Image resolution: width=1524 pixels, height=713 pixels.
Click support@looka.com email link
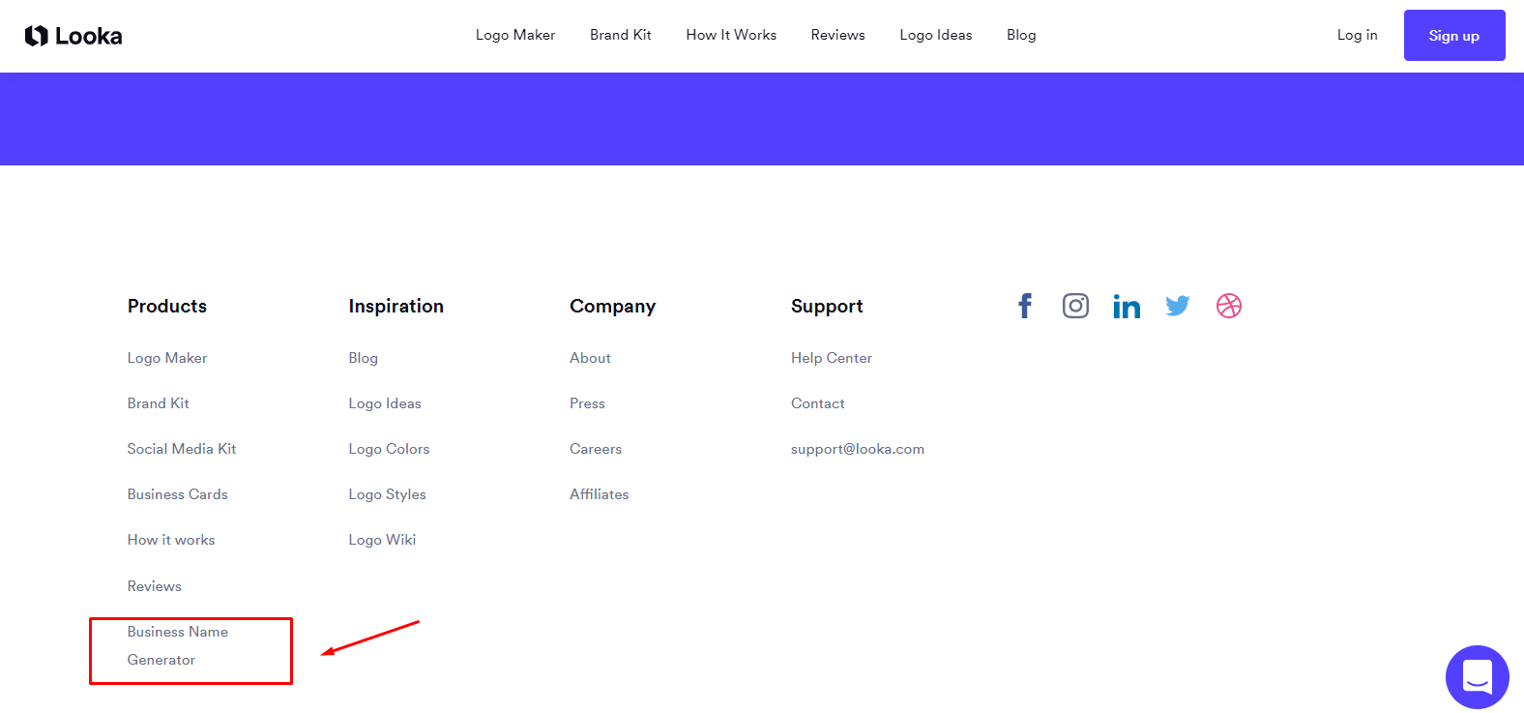(x=858, y=449)
